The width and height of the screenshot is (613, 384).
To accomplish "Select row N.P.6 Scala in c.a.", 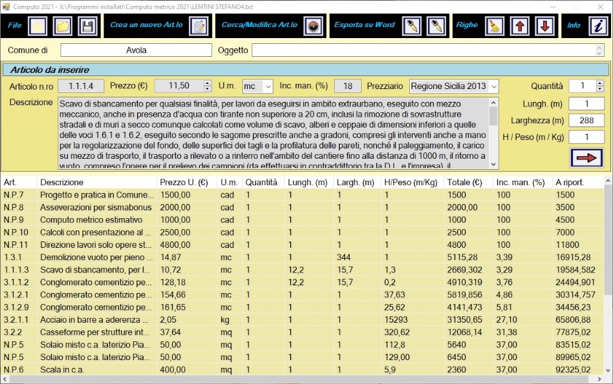I will [302, 370].
